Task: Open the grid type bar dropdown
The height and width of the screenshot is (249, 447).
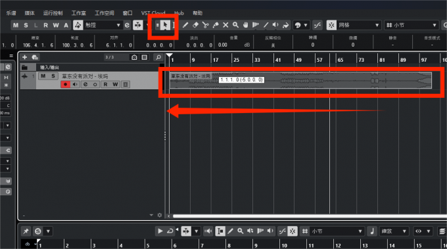Action: click(411, 25)
